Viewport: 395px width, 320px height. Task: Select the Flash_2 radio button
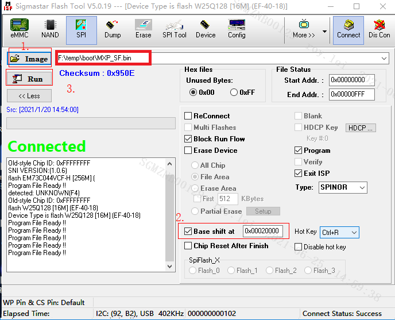point(269,271)
